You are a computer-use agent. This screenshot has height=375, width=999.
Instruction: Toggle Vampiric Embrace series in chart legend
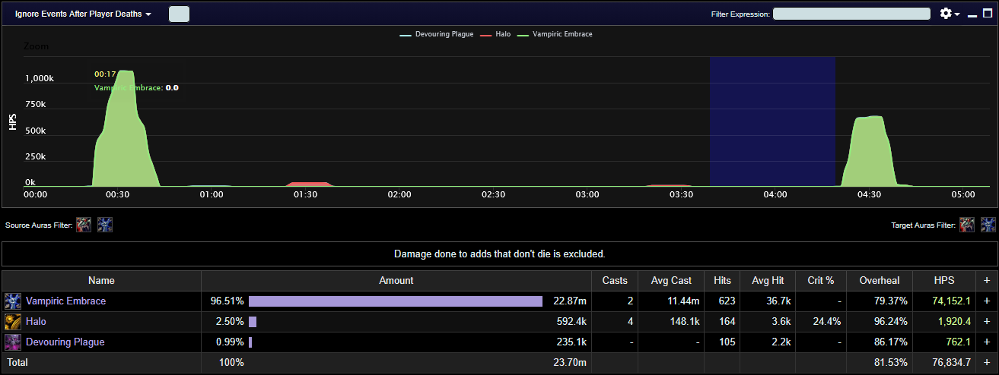coord(555,34)
